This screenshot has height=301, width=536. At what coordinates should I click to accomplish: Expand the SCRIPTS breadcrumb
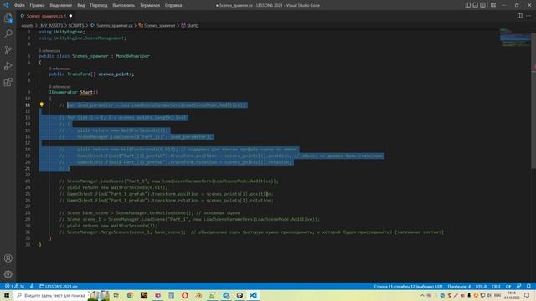coord(76,26)
